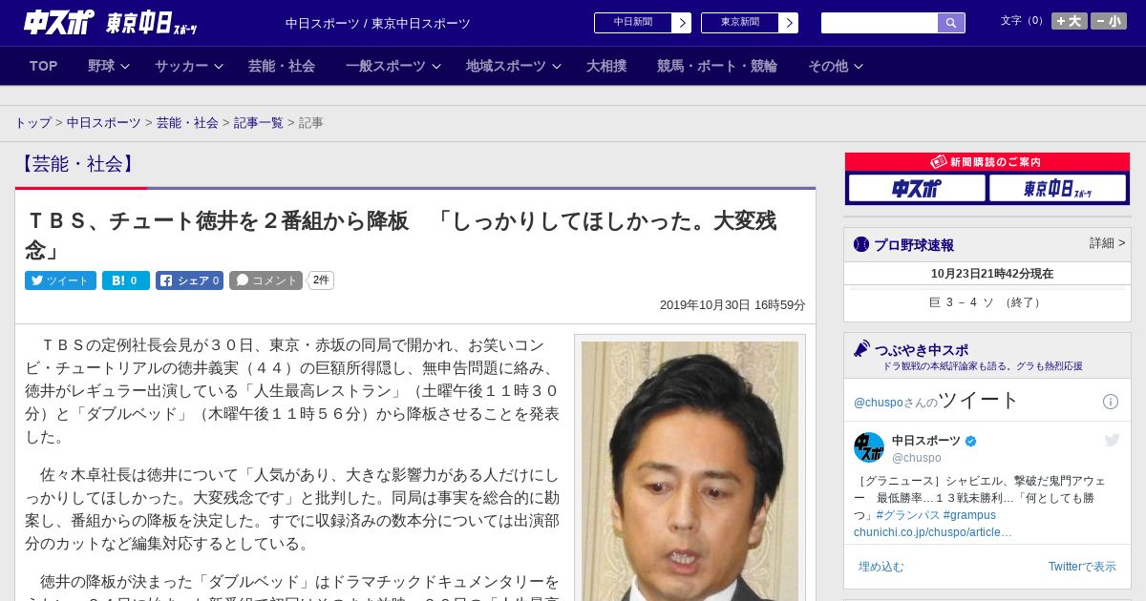The width and height of the screenshot is (1146, 601).
Task: Share article with the Twitter ツイート button
Action: tap(60, 280)
